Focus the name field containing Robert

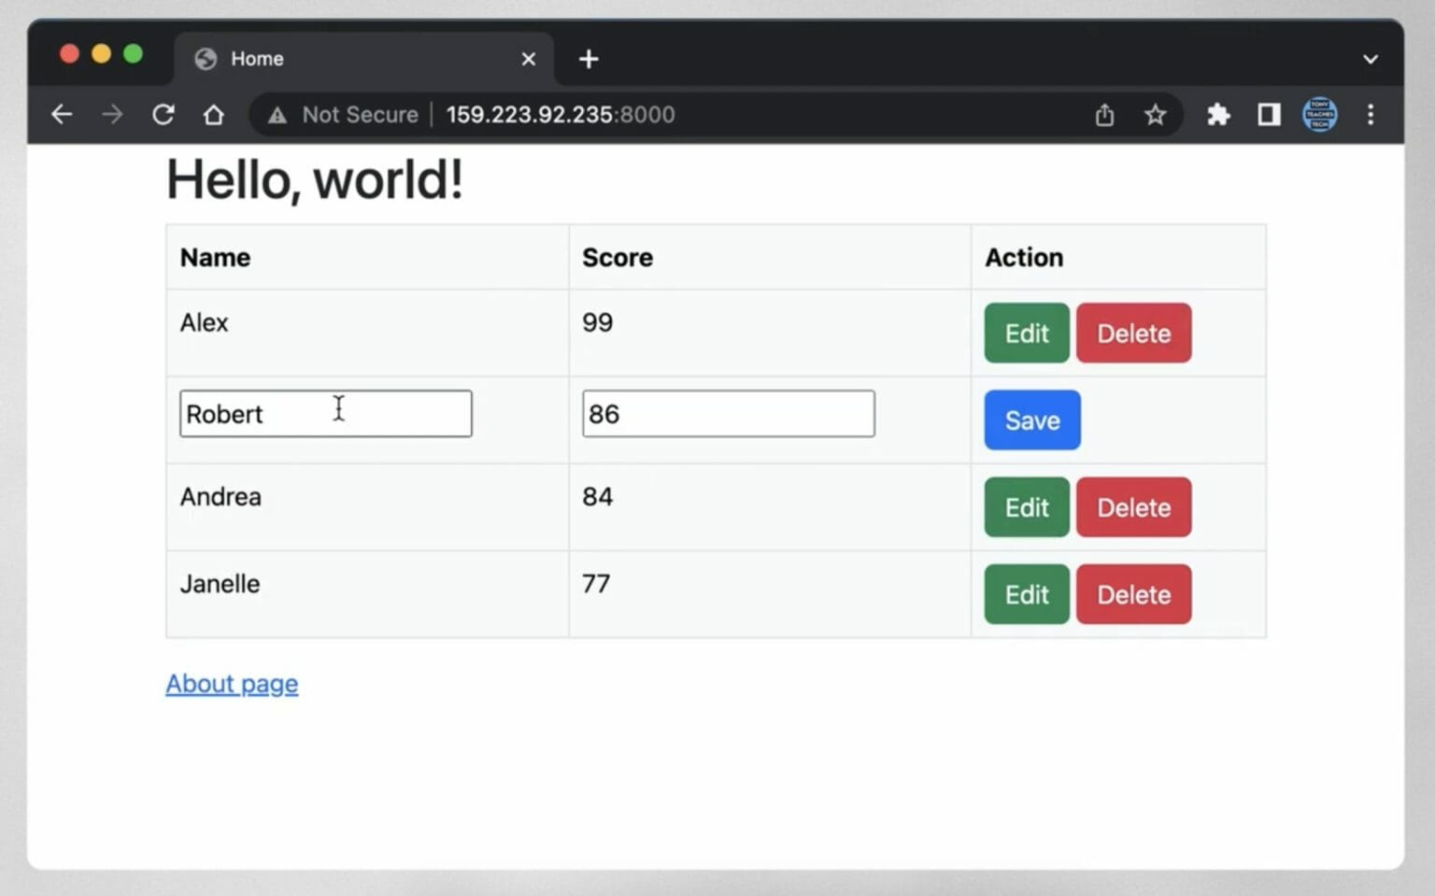click(326, 414)
